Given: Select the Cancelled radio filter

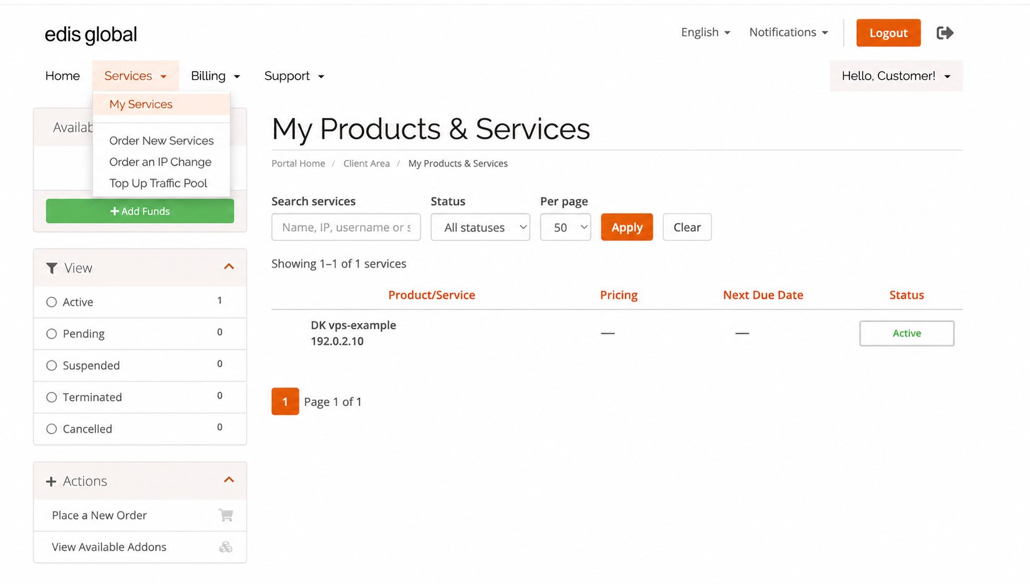Looking at the screenshot, I should [51, 429].
